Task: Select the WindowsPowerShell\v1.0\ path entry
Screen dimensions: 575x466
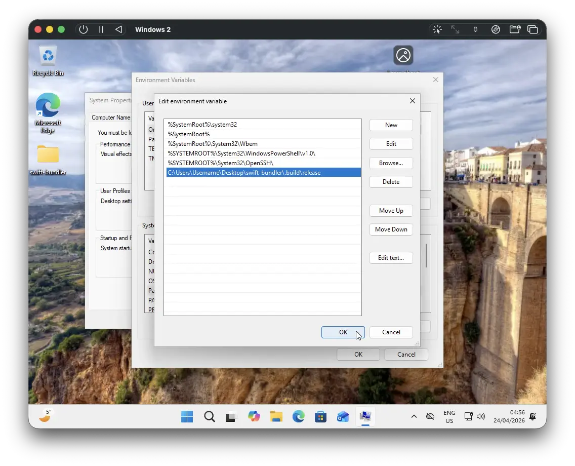Action: (263, 153)
